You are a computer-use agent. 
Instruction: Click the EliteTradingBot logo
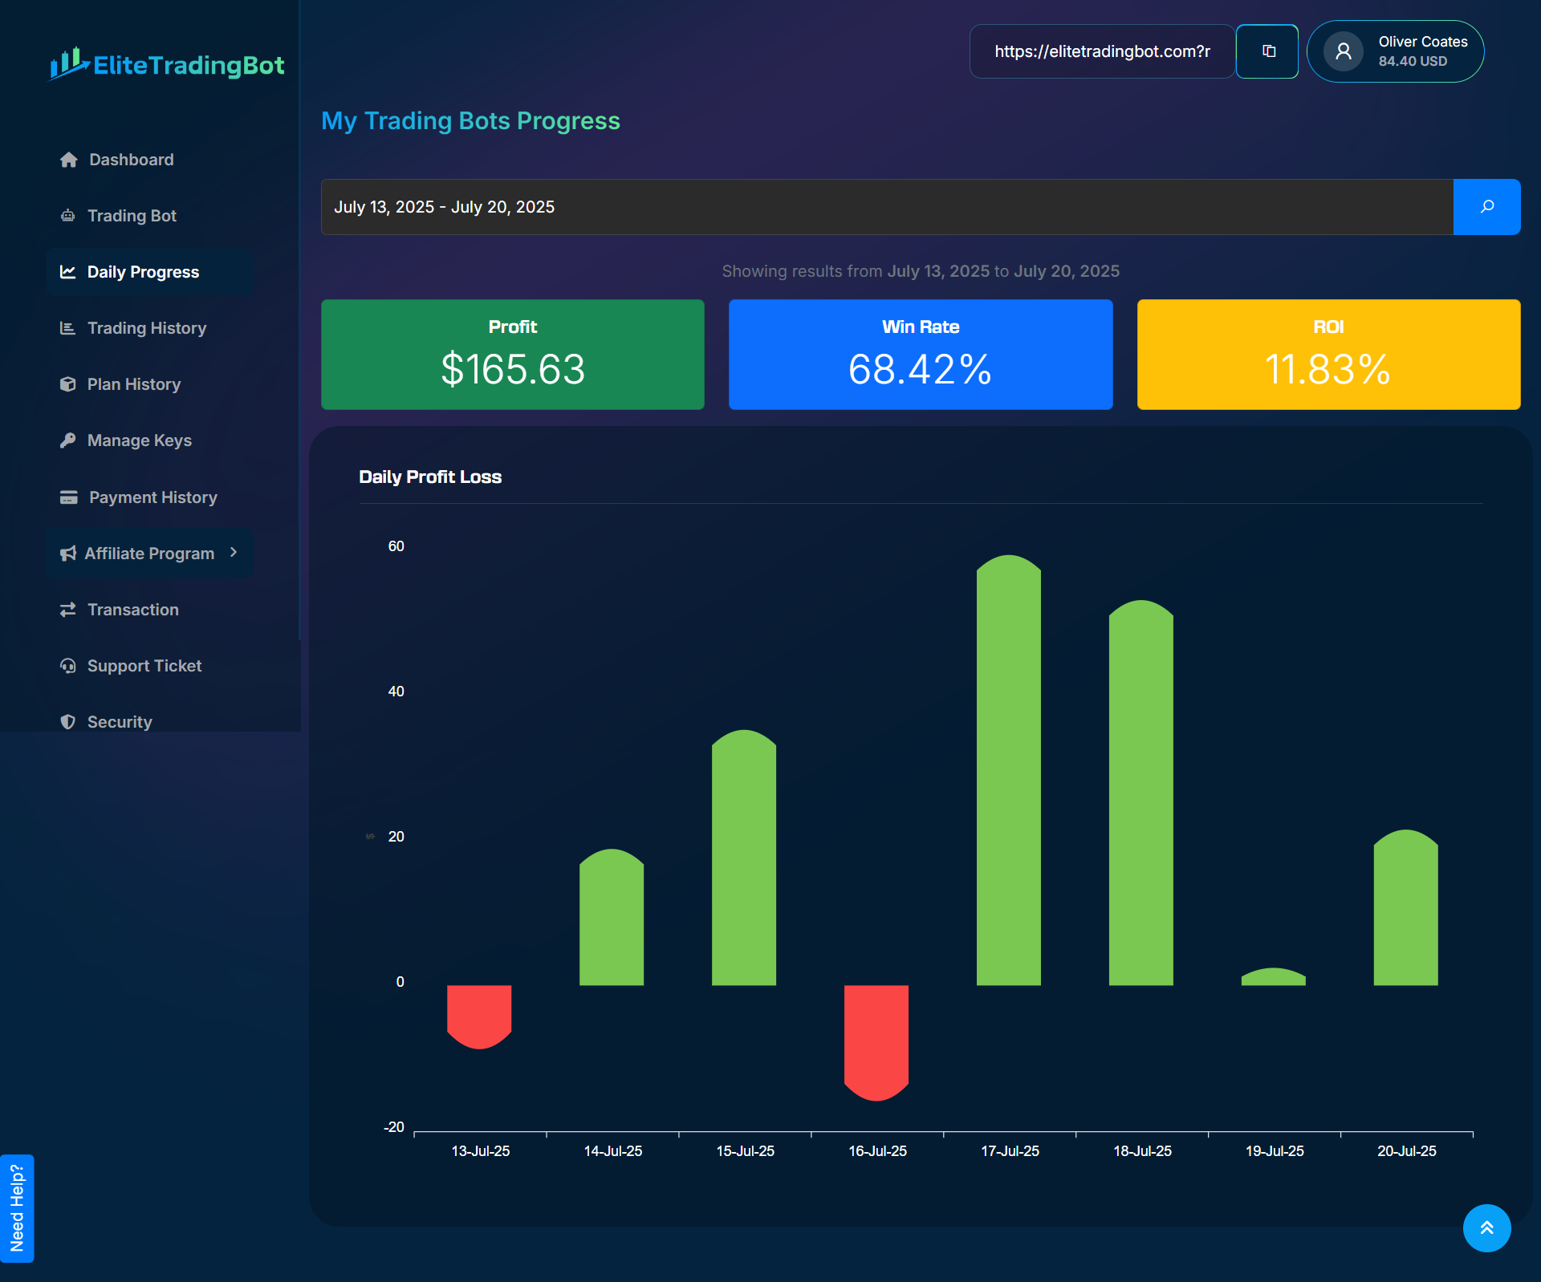click(167, 64)
